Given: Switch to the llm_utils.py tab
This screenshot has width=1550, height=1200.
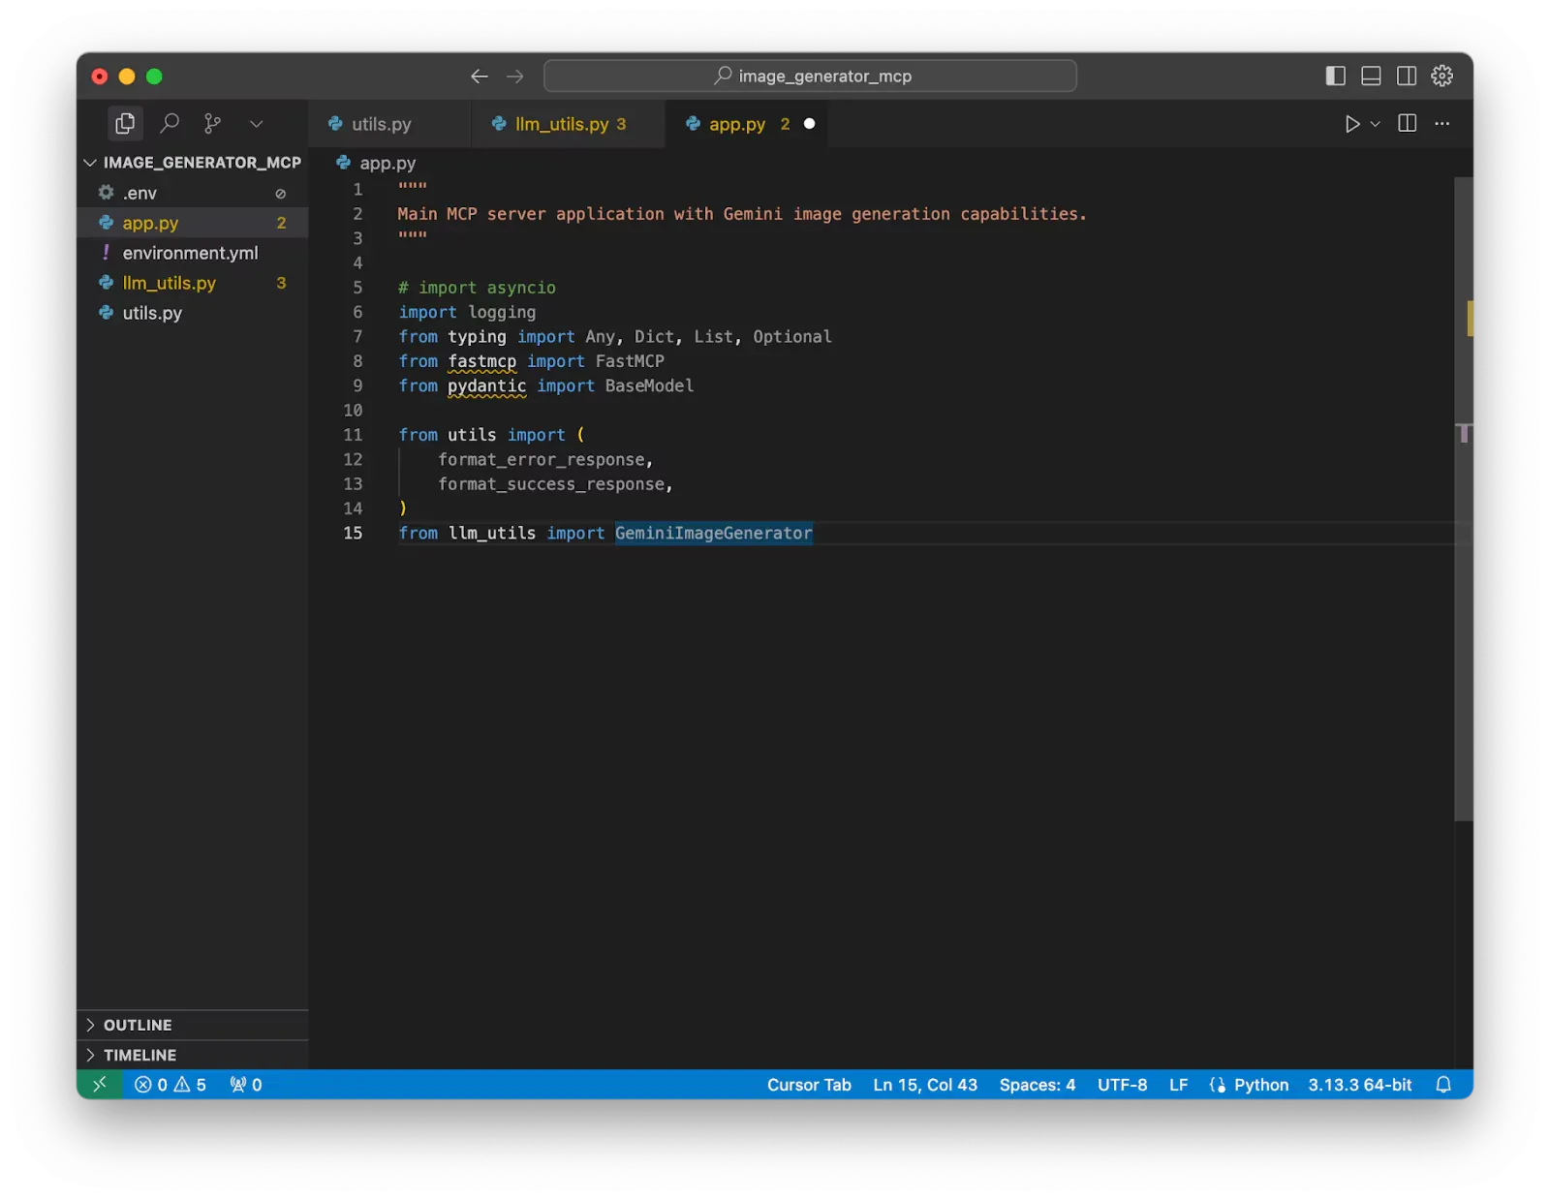Looking at the screenshot, I should coord(569,124).
